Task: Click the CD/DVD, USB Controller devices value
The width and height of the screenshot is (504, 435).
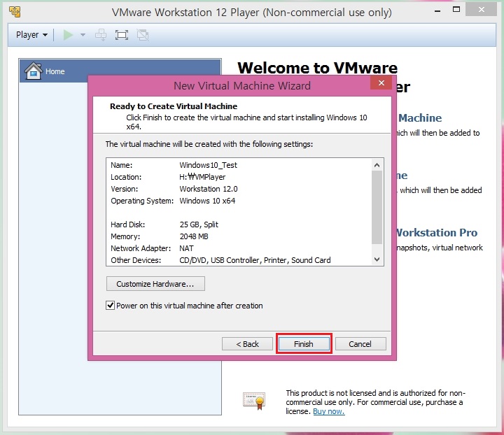Action: pos(255,260)
